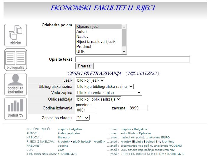Select Rijeci iz naslova i jezik
Screen dimensions: 210x160
[99, 42]
